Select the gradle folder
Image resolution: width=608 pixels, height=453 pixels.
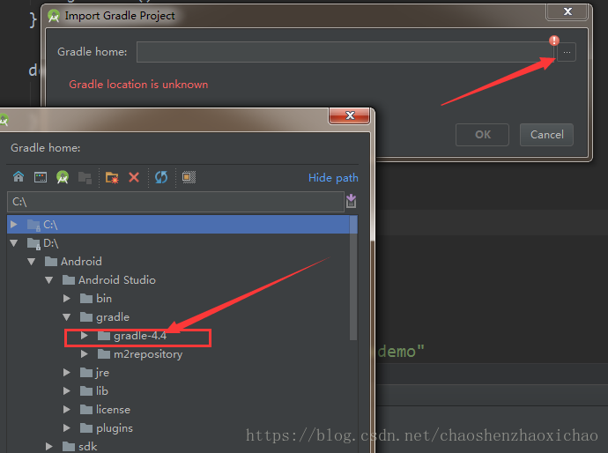click(x=104, y=317)
